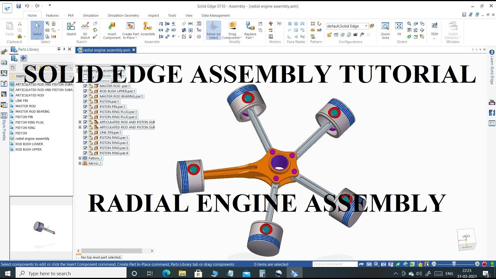
Task: Select ROD BUSH LOWER library entry
Action: point(29,144)
